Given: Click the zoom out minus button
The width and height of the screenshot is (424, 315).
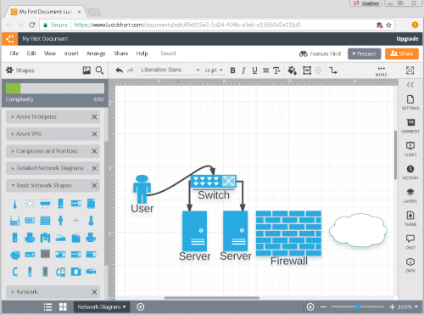Looking at the screenshot, I should 324,307.
